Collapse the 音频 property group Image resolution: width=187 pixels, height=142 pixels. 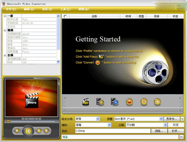pyautogui.click(x=5, y=55)
